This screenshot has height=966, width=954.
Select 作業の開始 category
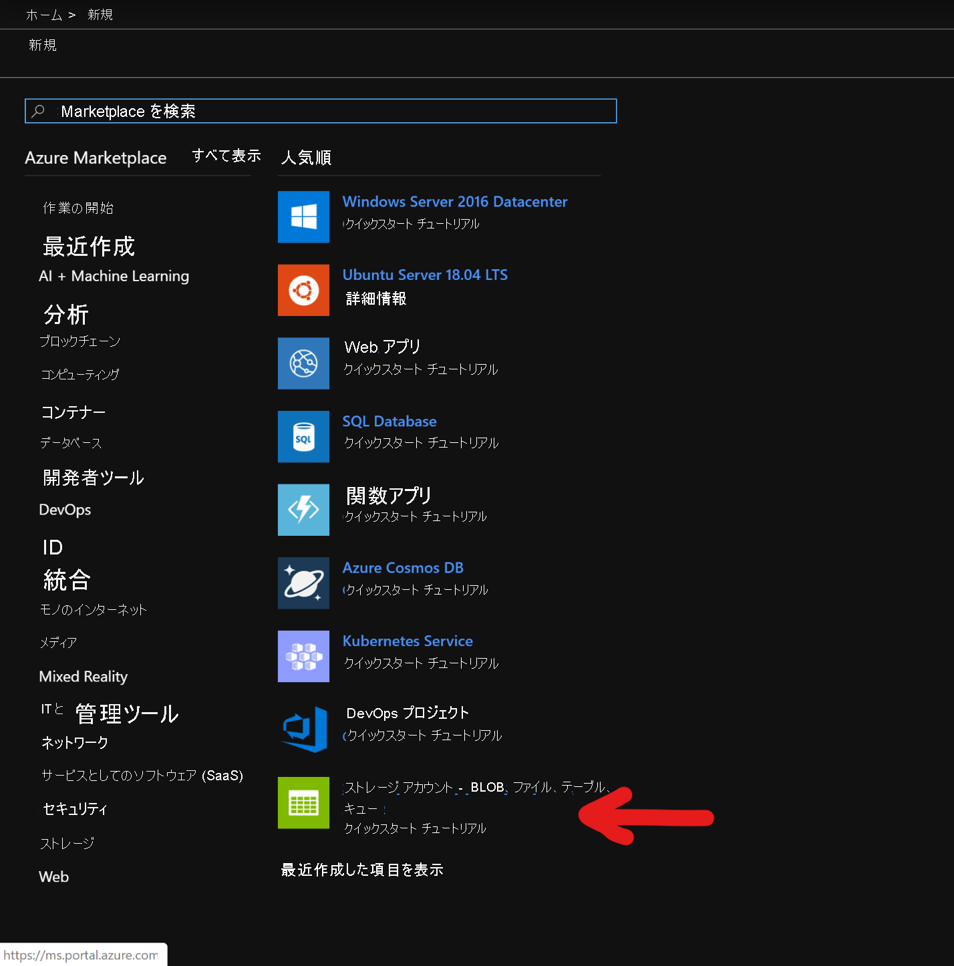tap(78, 208)
